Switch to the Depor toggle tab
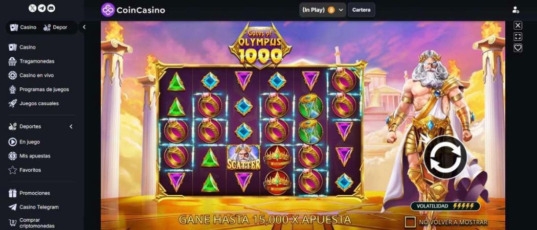Screen dimensions: 537x230 click(55, 28)
